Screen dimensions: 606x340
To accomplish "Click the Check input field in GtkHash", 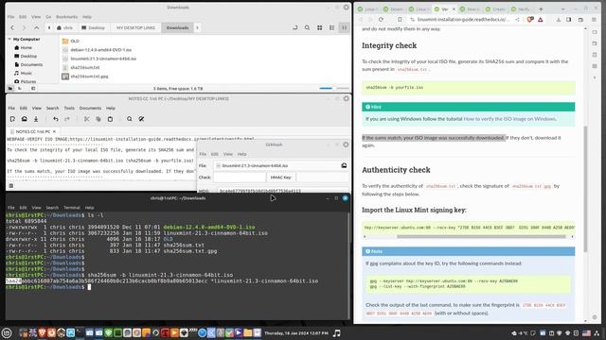I will [240, 178].
